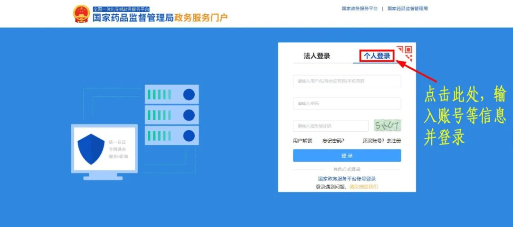
Task: Click the 忘记密码? link
Action: 333,141
